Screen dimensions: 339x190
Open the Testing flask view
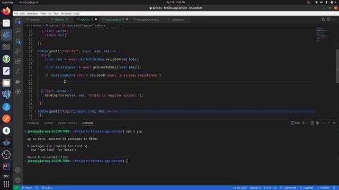tap(18, 71)
